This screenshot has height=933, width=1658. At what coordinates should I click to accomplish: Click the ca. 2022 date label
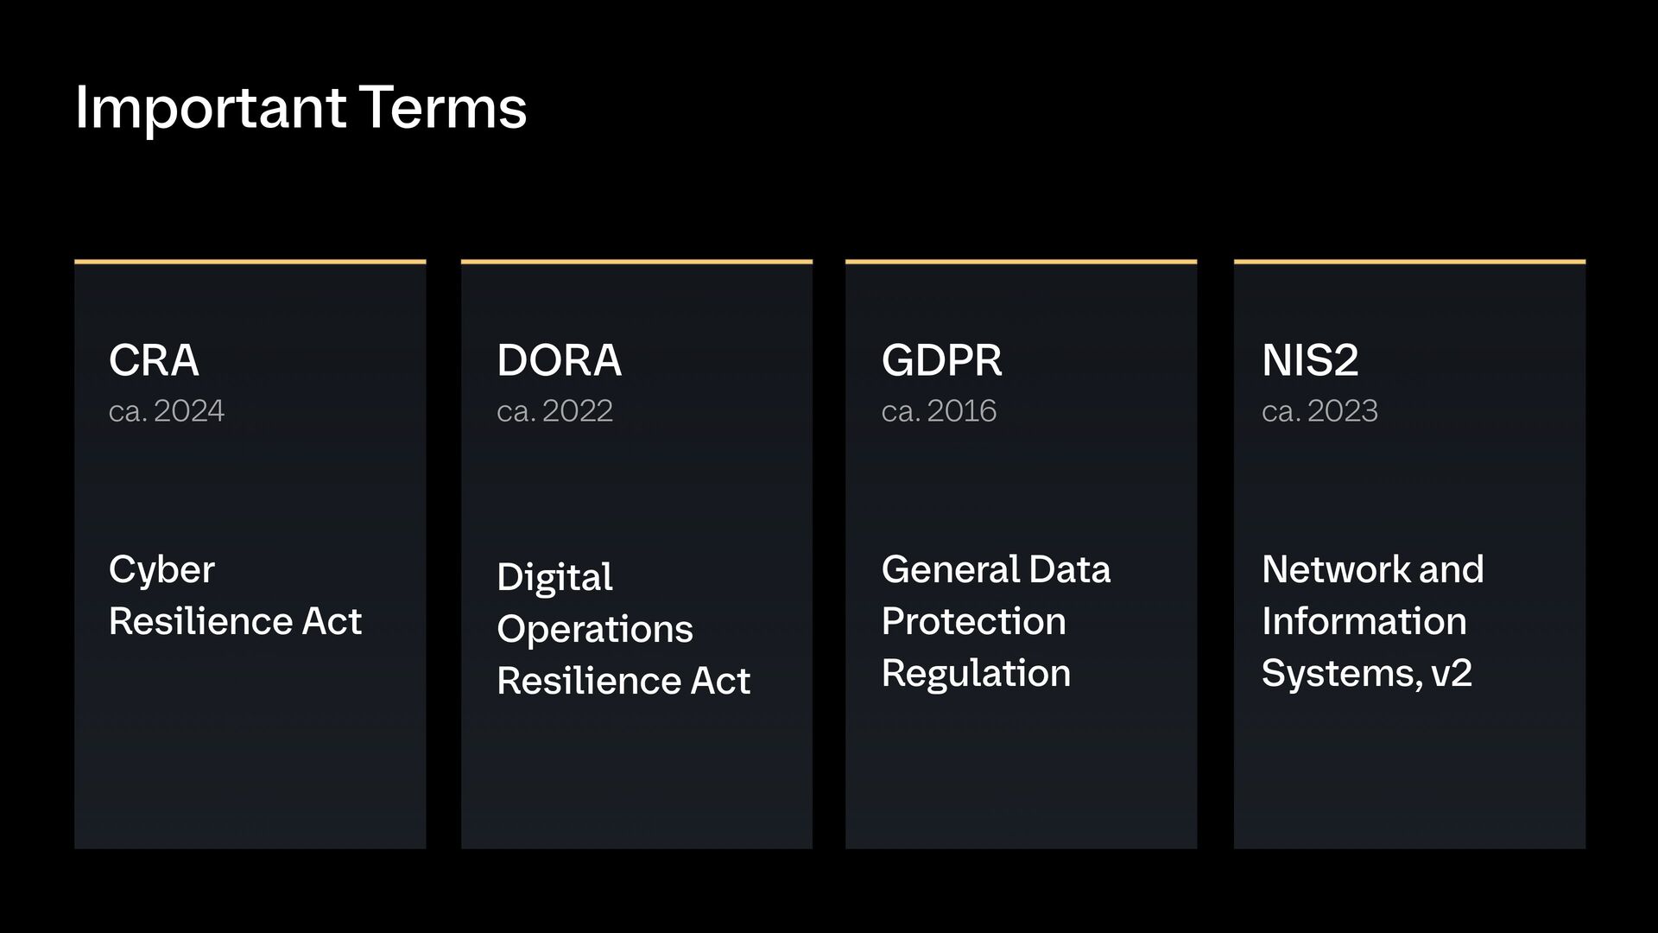point(554,410)
